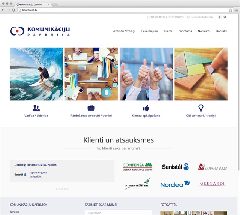Click the small Sanistål logo in the testimonial

coord(20,175)
